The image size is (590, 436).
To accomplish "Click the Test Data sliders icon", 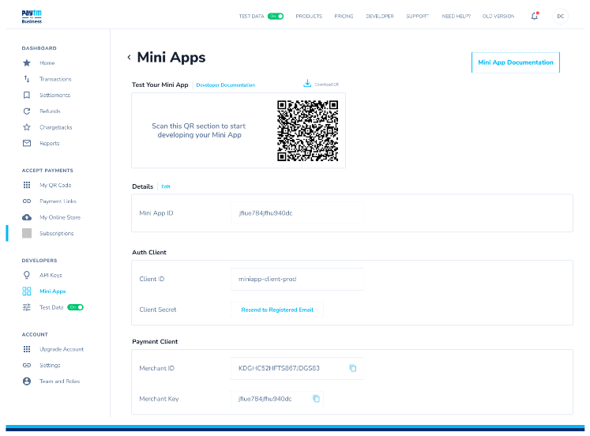I will [x=27, y=307].
